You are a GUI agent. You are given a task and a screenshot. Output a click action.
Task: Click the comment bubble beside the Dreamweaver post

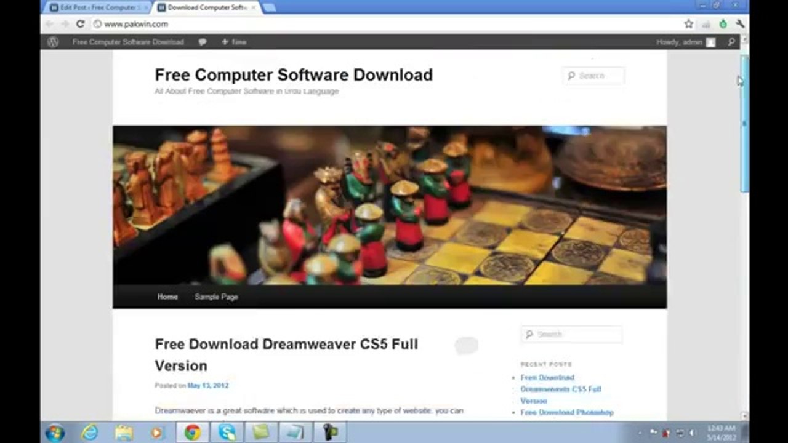coord(466,346)
